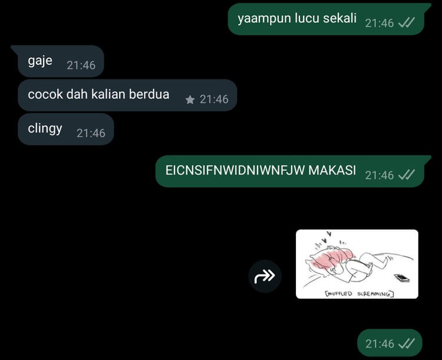Click the 21:46 timestamp on 'clingy'
Screen dimensions: 442x360
tap(91, 133)
